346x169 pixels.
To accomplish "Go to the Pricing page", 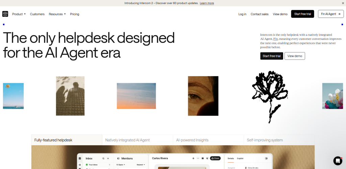I will pos(75,14).
